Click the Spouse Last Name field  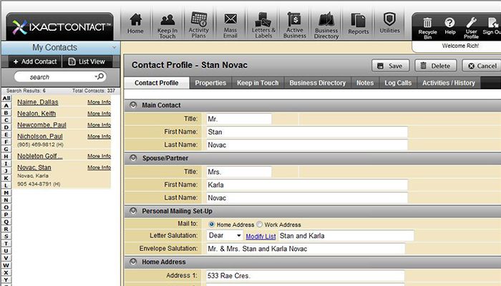[307, 198]
